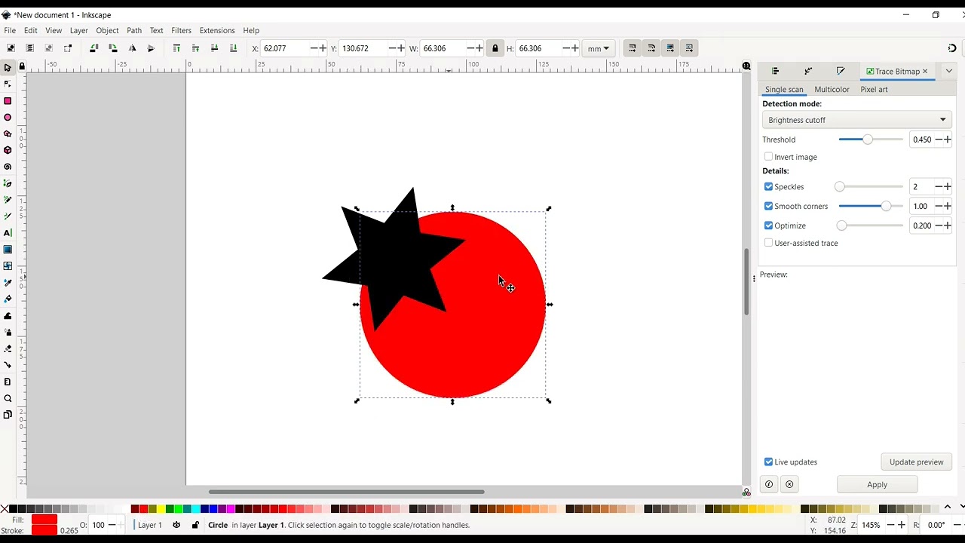The image size is (965, 543).
Task: Select the Star and Polygon tool
Action: (x=8, y=134)
